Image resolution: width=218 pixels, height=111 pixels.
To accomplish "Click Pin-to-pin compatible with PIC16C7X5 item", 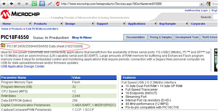I will point(152,107).
